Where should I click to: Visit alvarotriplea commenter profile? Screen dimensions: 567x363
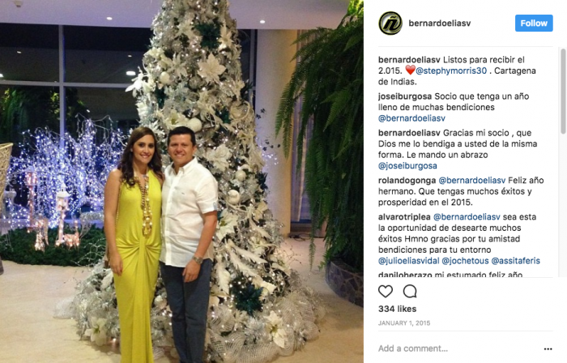404,217
